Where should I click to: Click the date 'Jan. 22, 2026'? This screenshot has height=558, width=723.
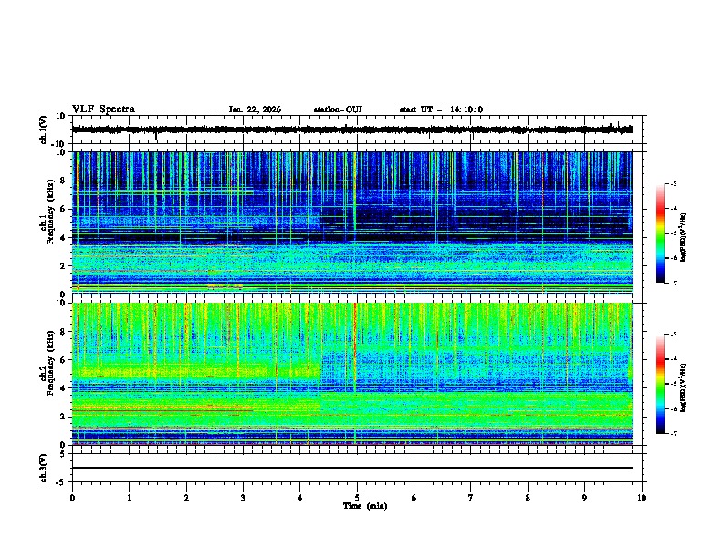point(255,109)
